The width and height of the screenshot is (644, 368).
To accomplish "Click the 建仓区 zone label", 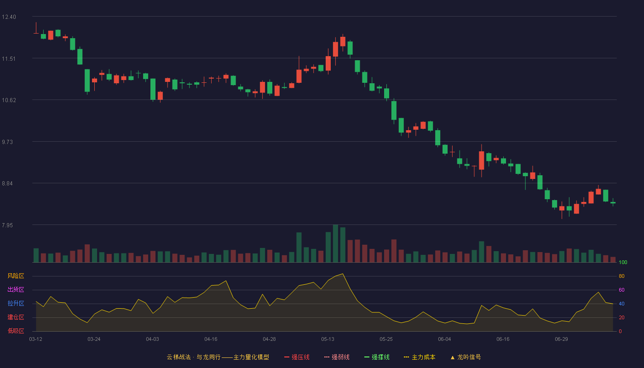I will coord(16,317).
